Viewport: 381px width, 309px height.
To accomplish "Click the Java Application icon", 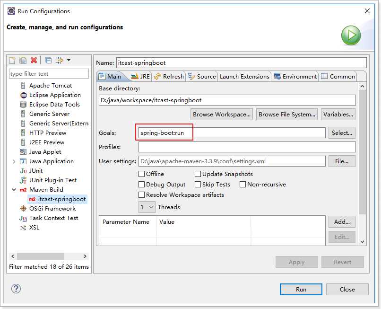I will click(x=23, y=161).
